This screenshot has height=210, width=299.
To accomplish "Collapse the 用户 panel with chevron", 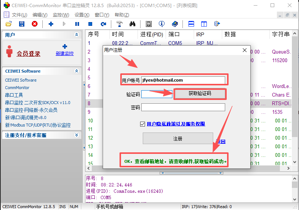I will (77, 35).
